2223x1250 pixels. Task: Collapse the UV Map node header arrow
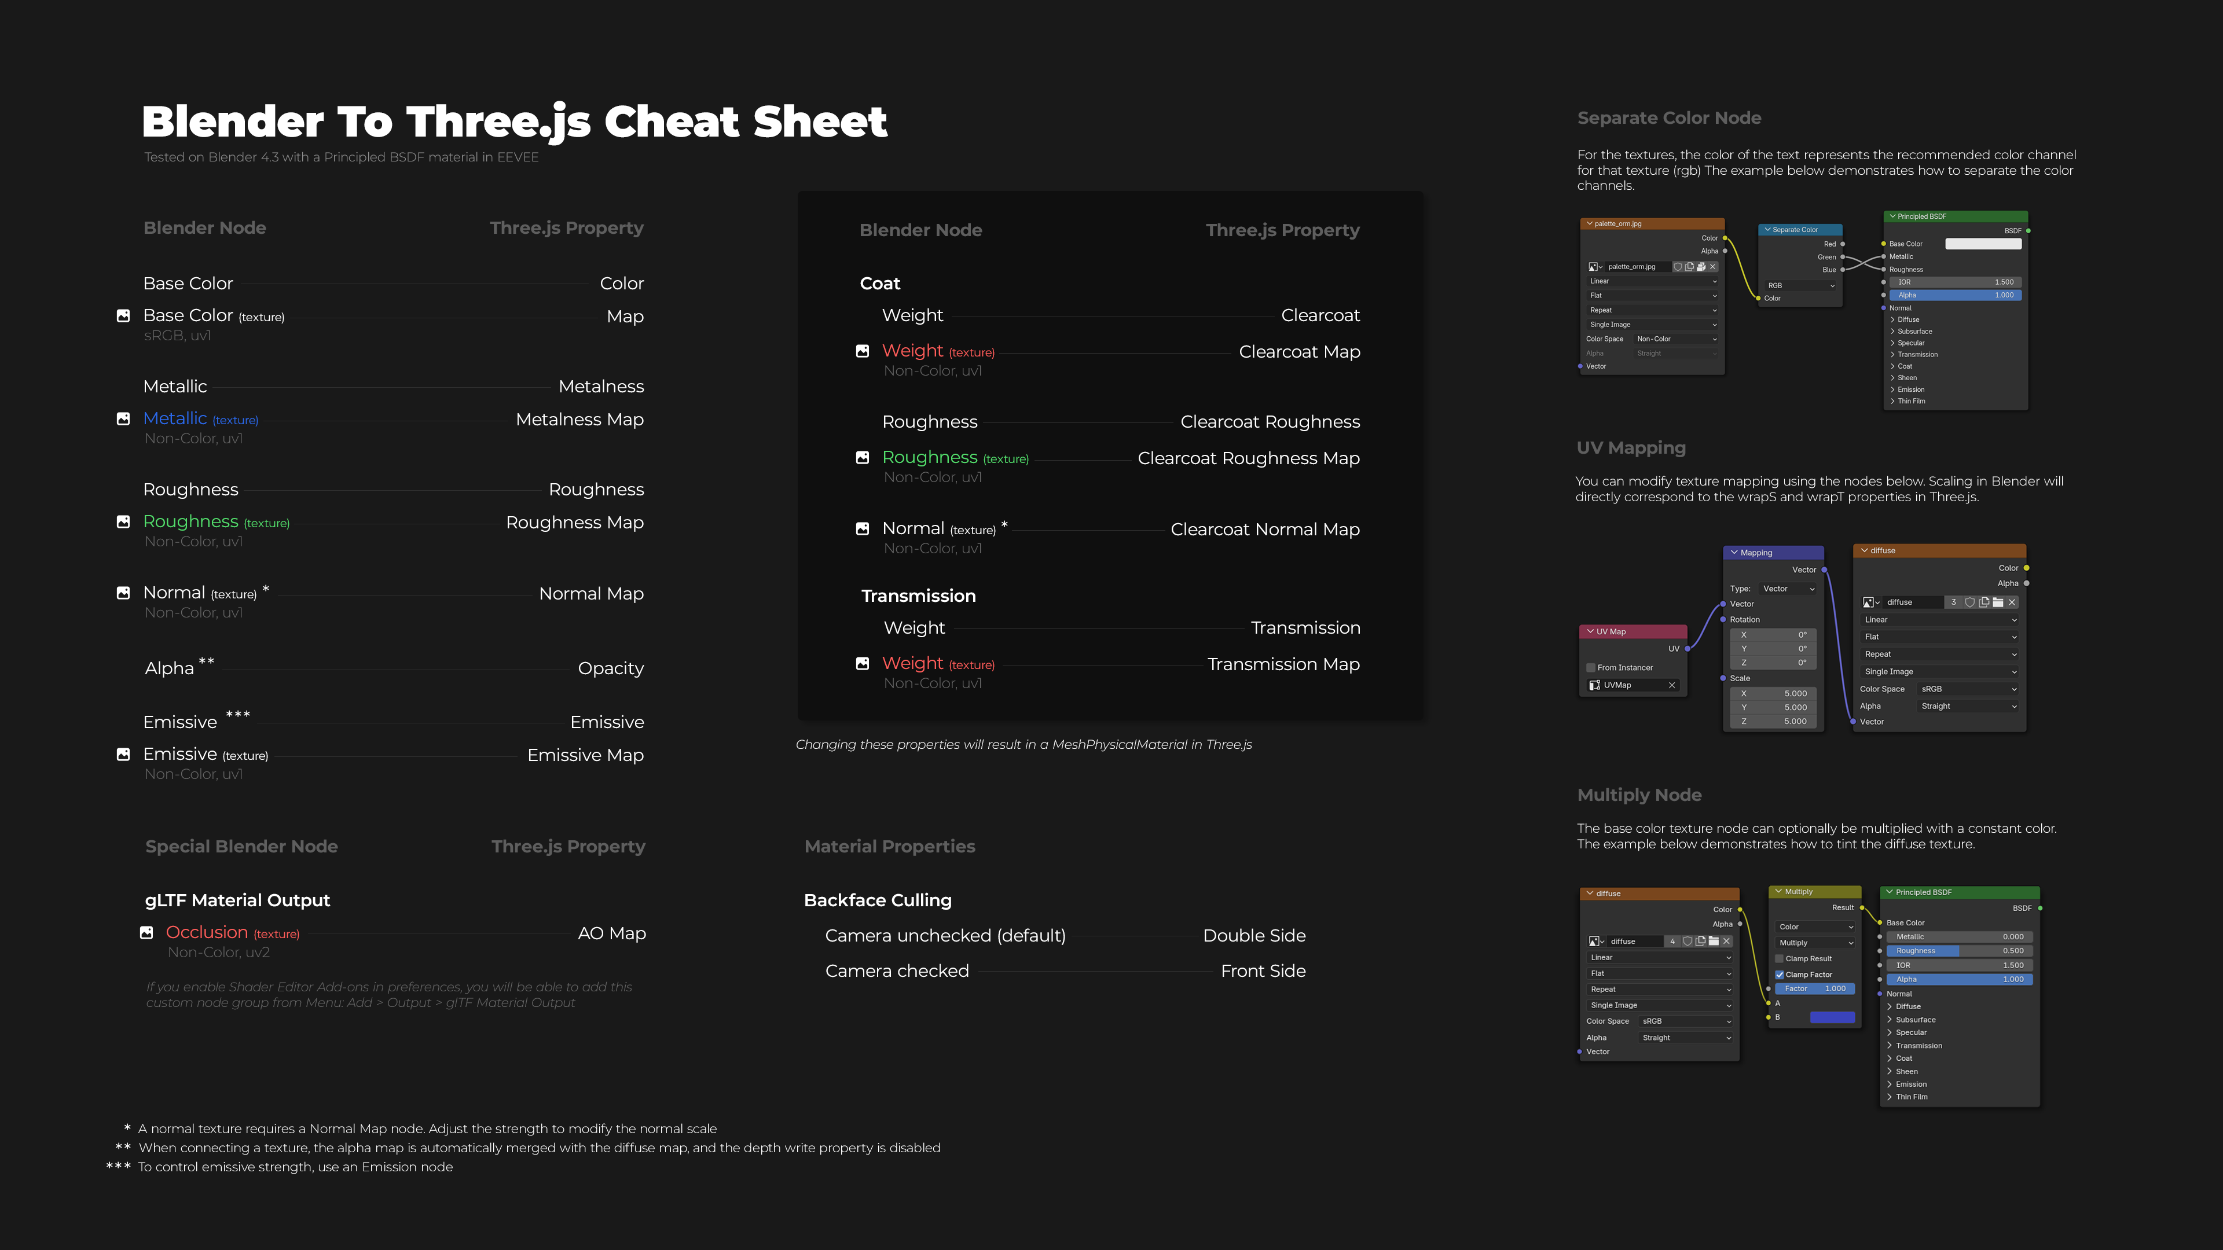tap(1590, 631)
